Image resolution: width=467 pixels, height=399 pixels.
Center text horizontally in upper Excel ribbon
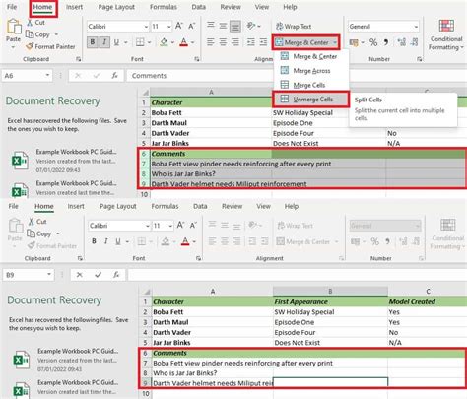223,42
